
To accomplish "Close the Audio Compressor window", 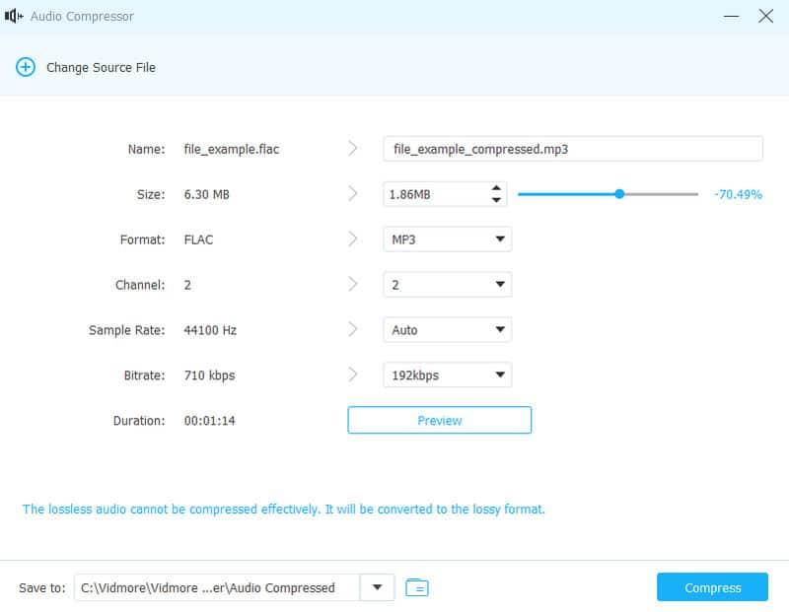I will tap(765, 17).
